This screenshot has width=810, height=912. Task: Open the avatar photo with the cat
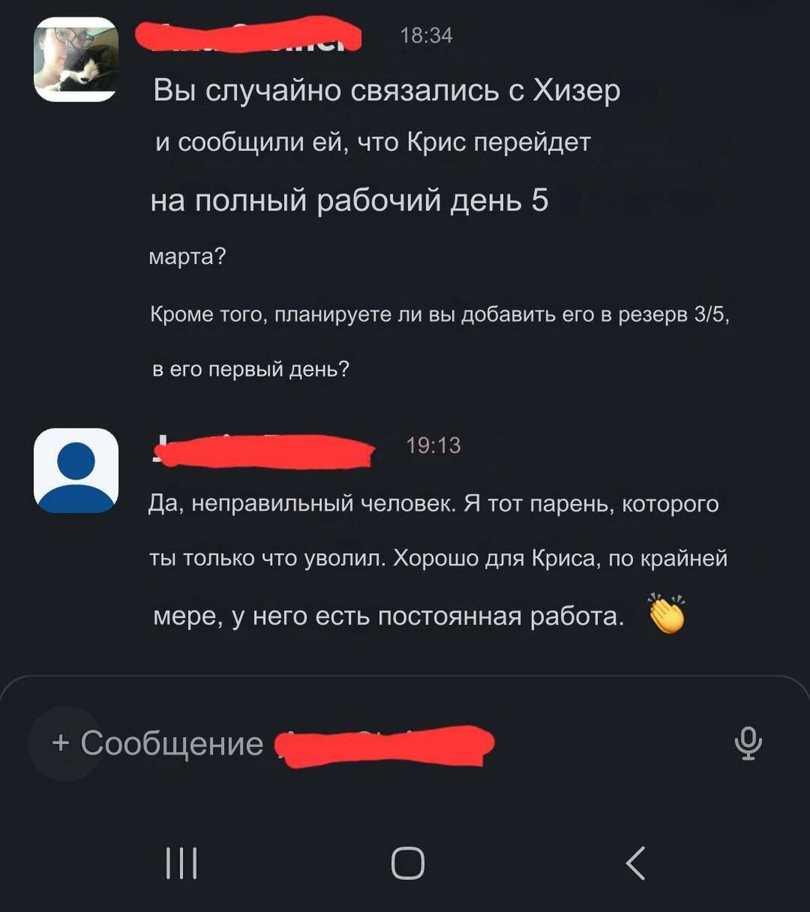click(x=76, y=59)
